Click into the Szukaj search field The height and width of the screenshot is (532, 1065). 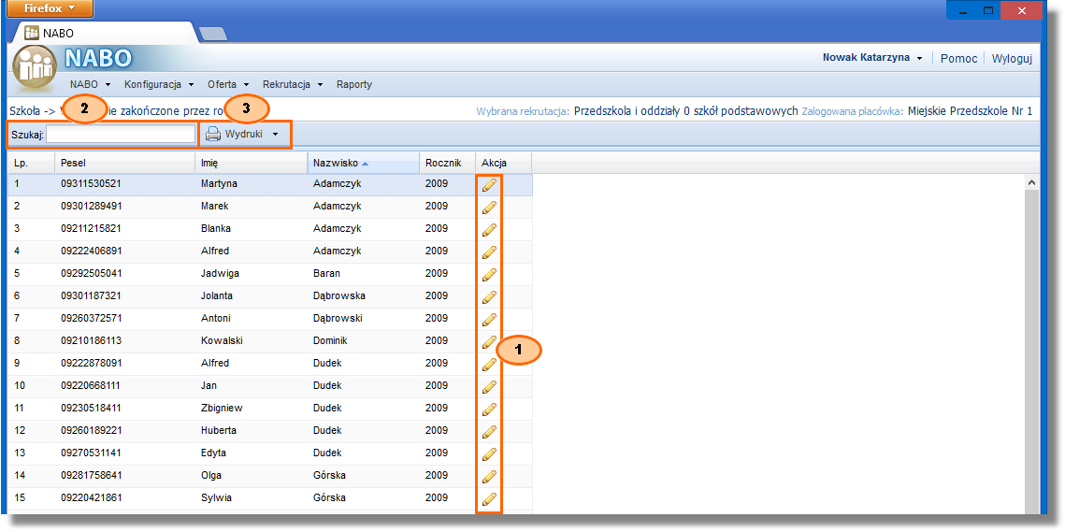coord(121,135)
